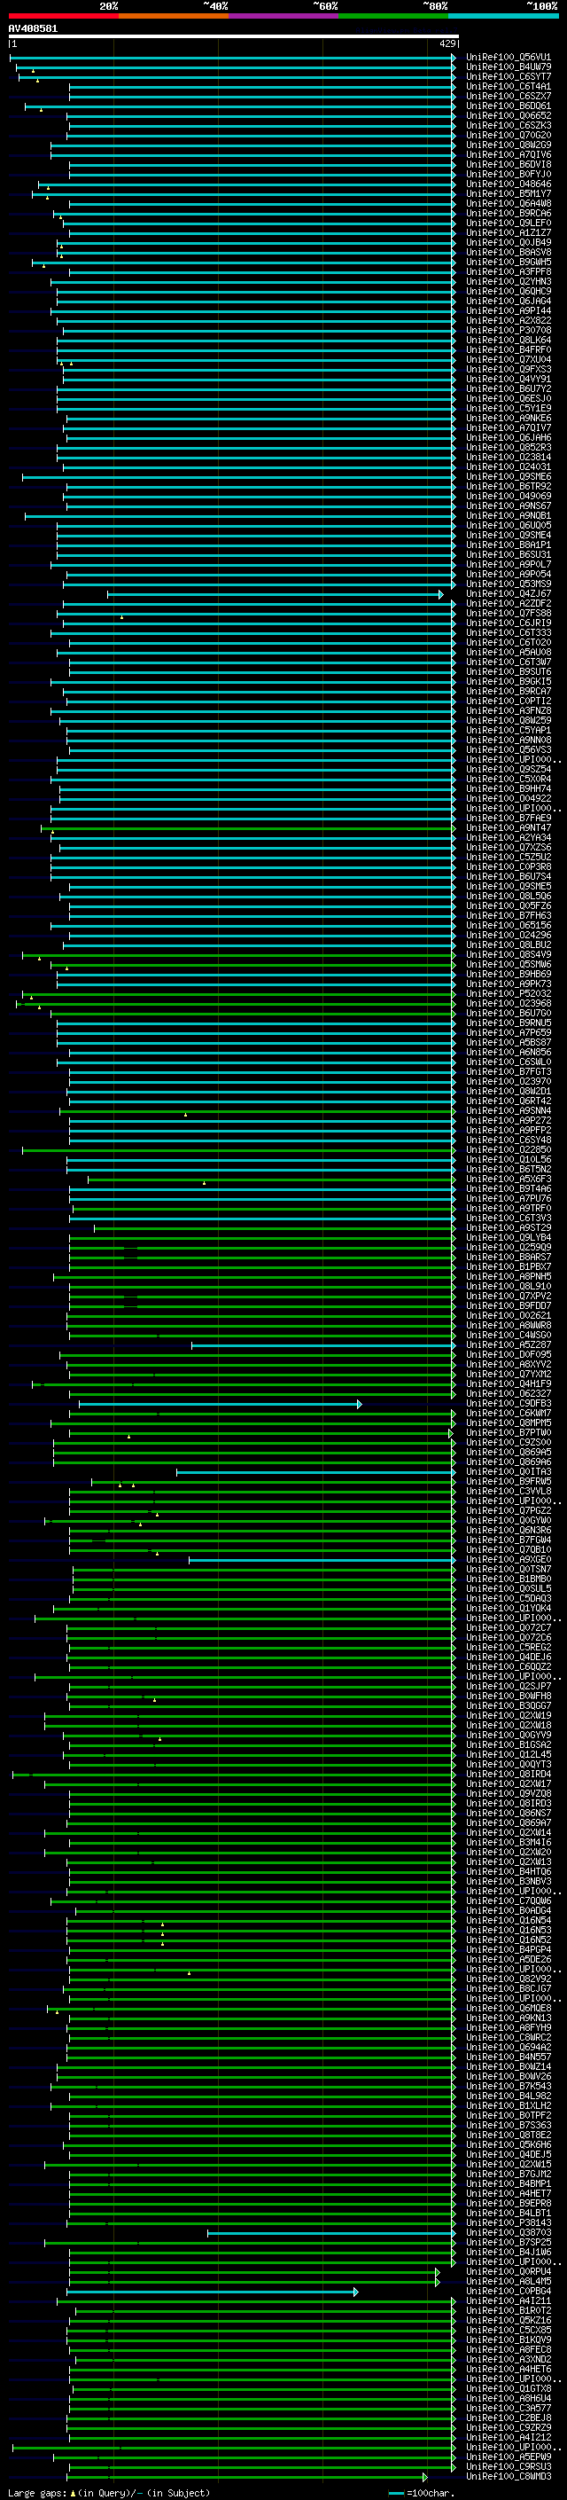Select the UniRef100_B1PBX7 label
The image size is (567, 2500).
pos(509,1266)
